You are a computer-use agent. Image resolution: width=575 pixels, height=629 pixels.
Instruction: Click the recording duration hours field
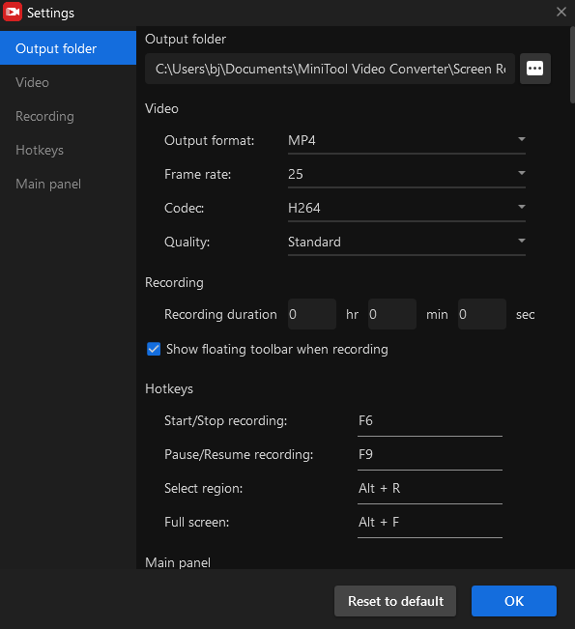click(312, 314)
